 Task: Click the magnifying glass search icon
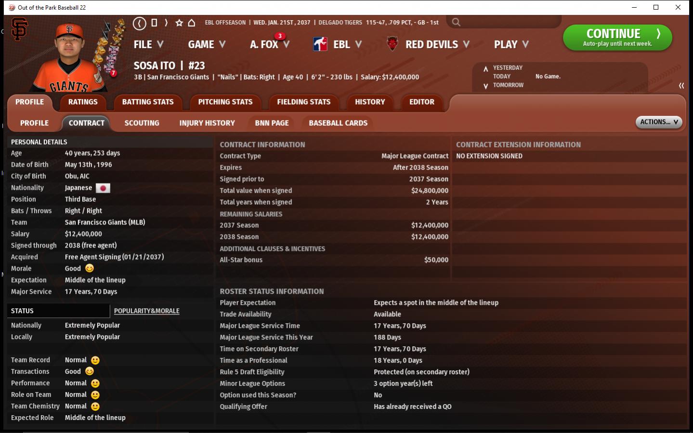456,22
